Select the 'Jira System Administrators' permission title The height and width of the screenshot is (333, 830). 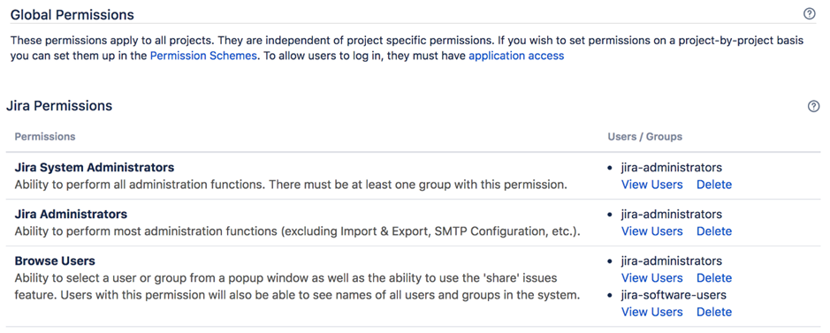[x=95, y=168]
